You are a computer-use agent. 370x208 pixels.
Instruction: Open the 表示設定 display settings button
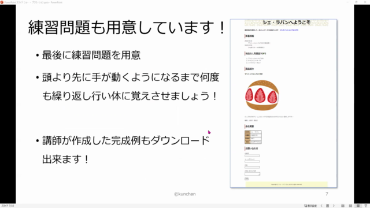310,206
